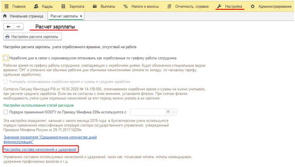The image size is (295, 167).
Task: Click inside the КОСГУ date input field
Action: [x=148, y=112]
